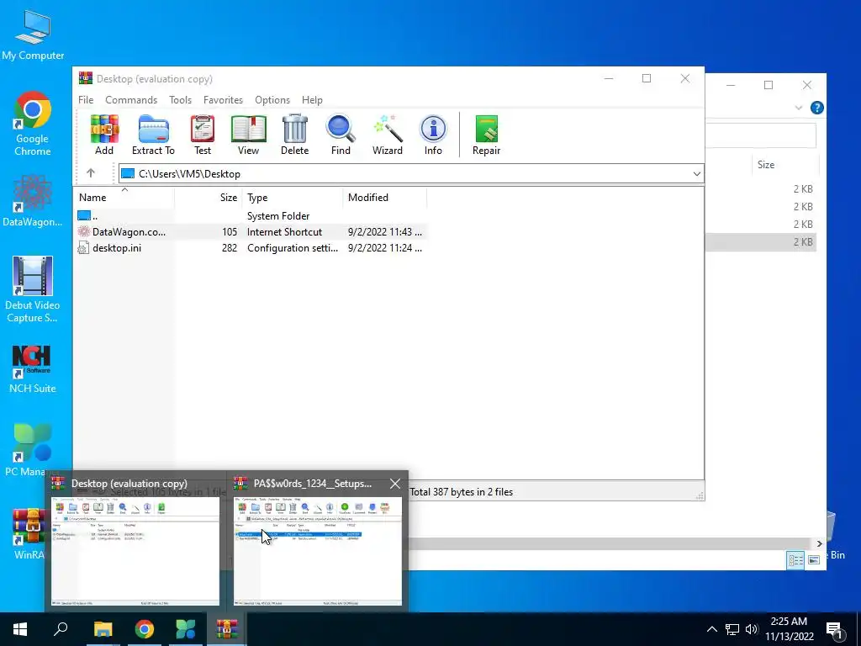The width and height of the screenshot is (861, 646).
Task: Sort by the Modified column header
Action: pos(384,197)
